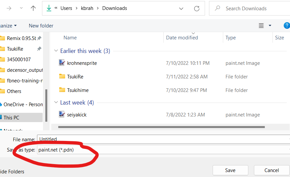Sort by Size column header
This screenshot has height=177, width=290.
279,37
